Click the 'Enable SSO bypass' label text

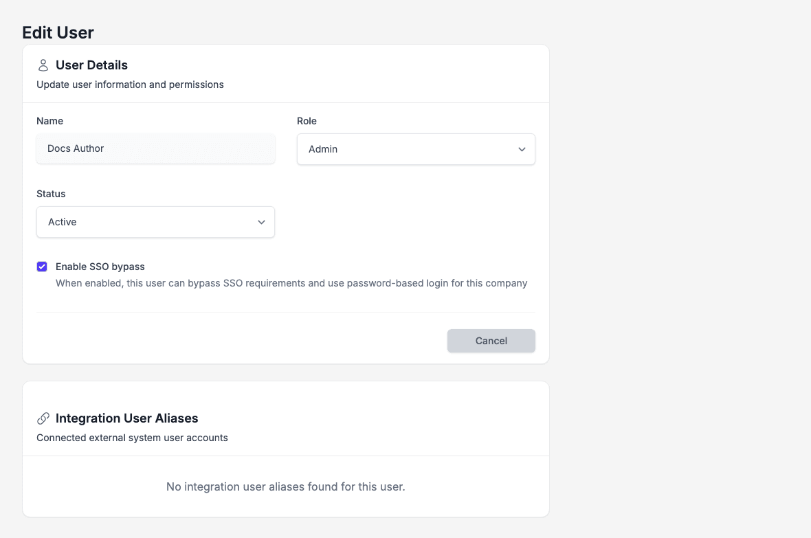click(x=100, y=267)
